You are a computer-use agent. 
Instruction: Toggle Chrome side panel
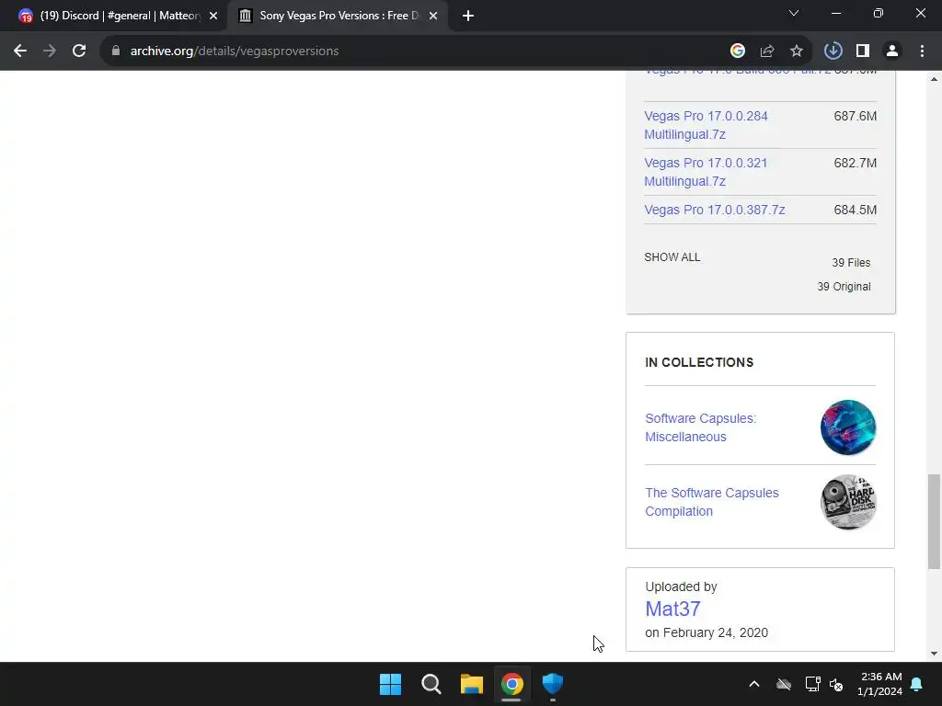[x=863, y=51]
